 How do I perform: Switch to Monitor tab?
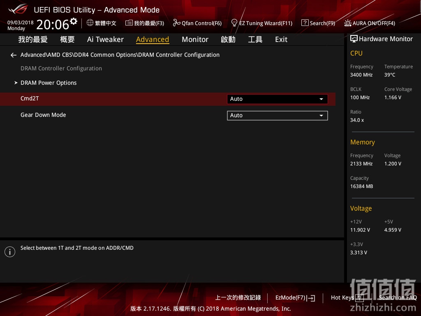click(x=195, y=39)
